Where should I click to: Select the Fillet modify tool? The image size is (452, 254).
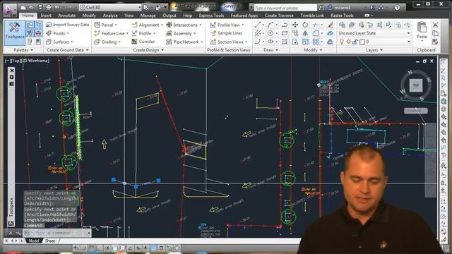[x=316, y=33]
